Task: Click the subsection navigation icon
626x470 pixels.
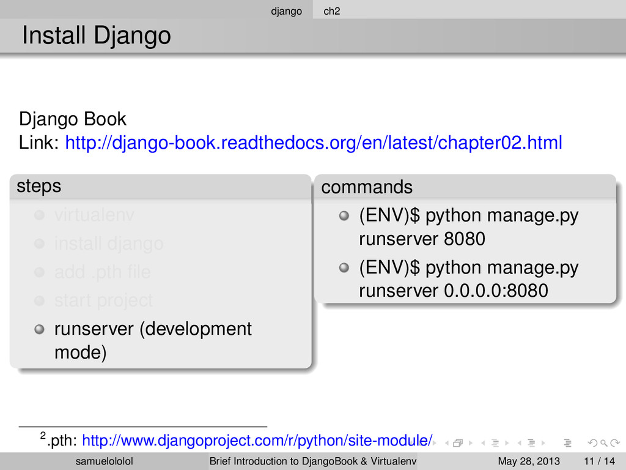Action: pyautogui.click(x=495, y=443)
